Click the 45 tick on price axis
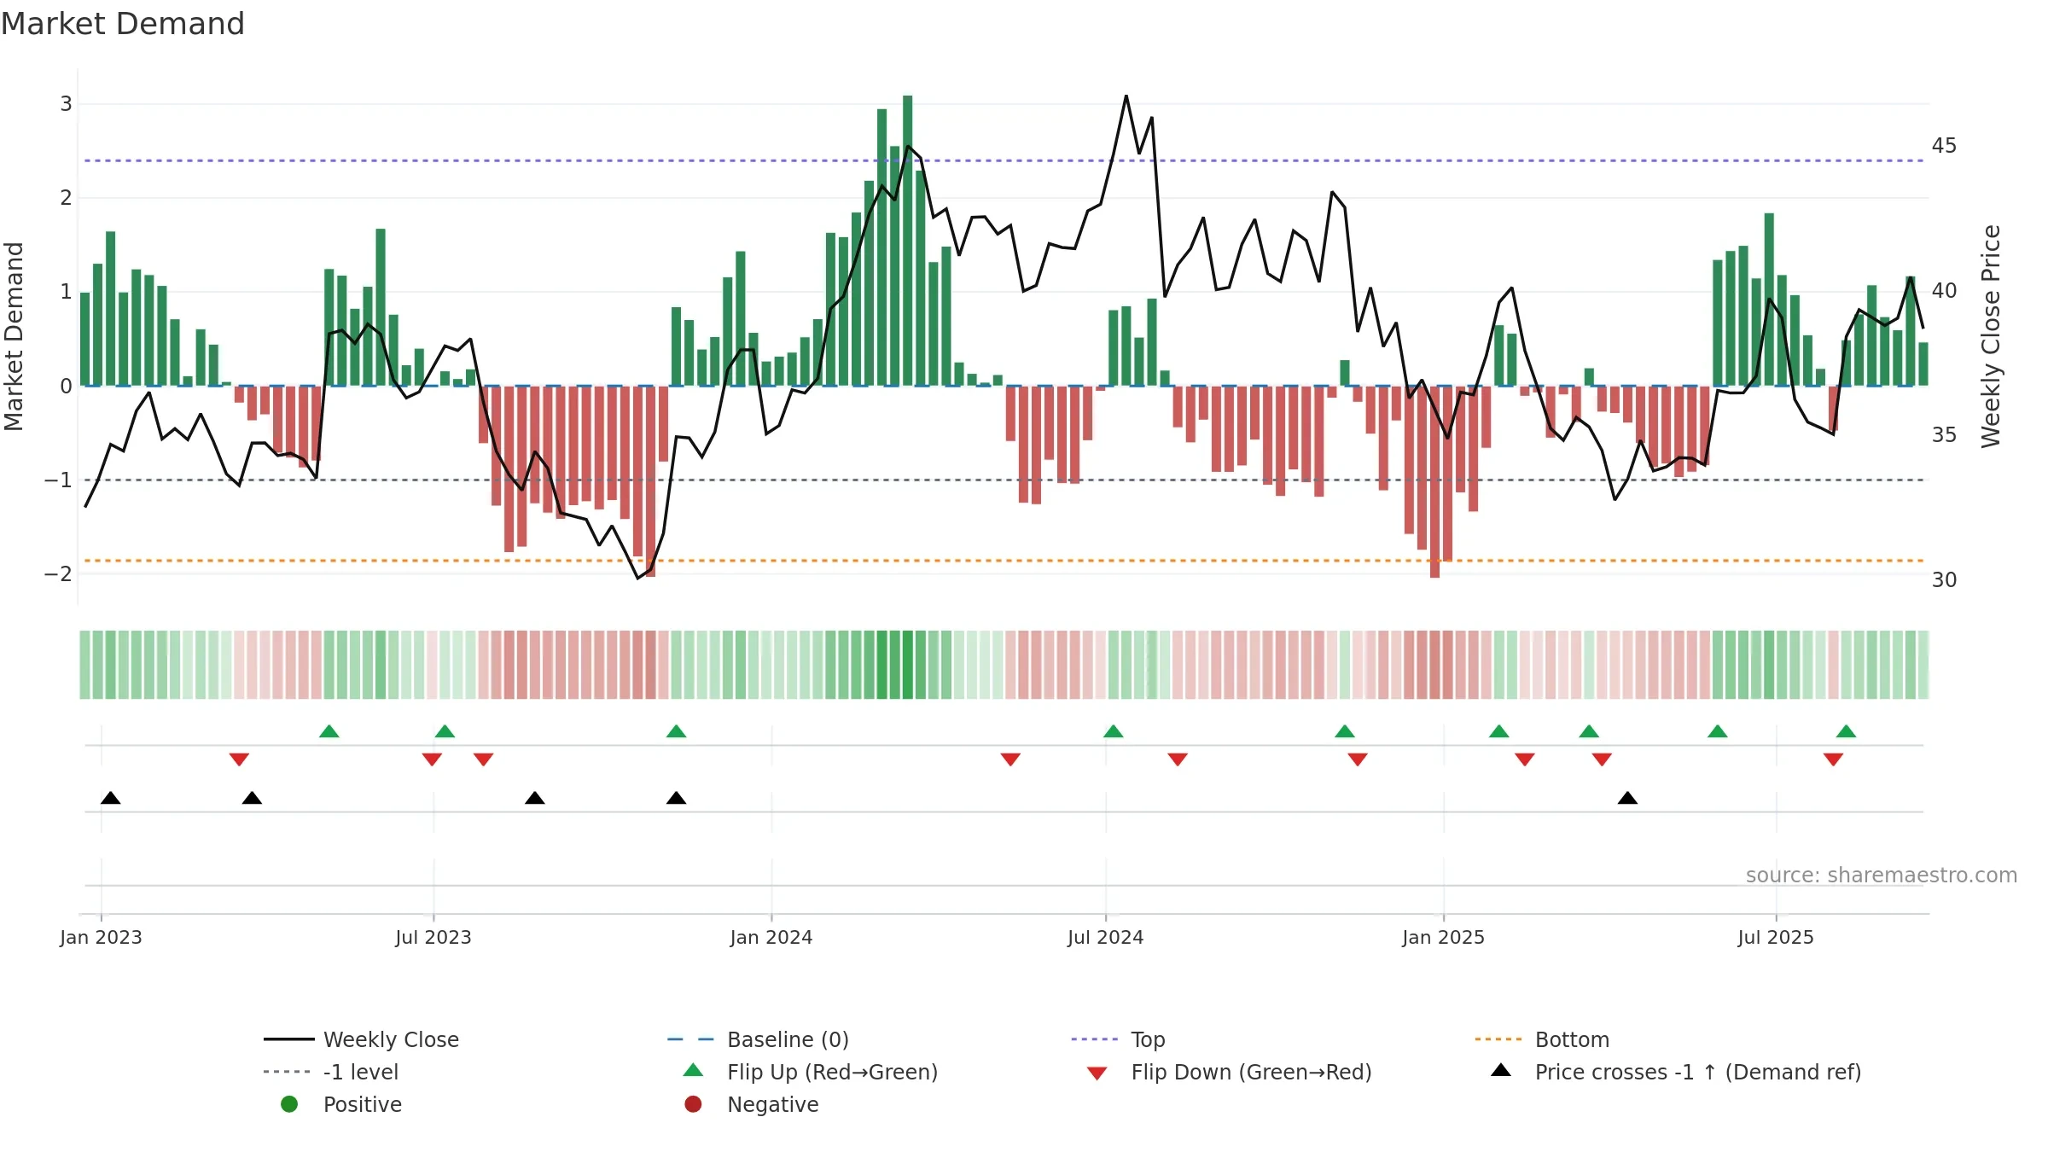2048x1152 pixels. [1945, 146]
